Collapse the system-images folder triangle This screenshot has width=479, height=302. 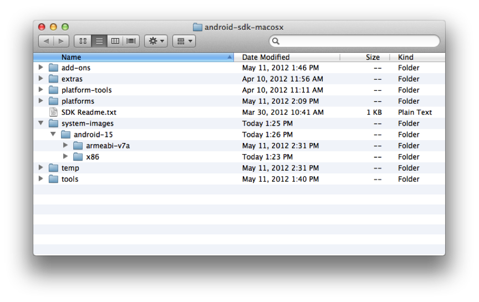(40, 124)
